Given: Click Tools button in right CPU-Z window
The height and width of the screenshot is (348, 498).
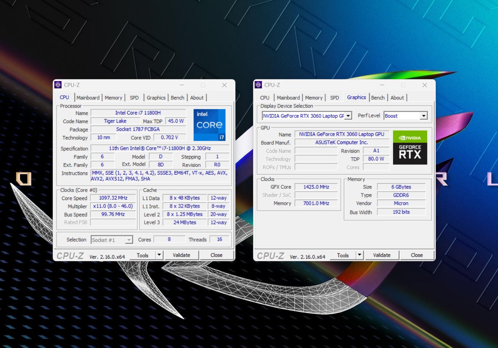Looking at the screenshot, I should click(x=343, y=255).
